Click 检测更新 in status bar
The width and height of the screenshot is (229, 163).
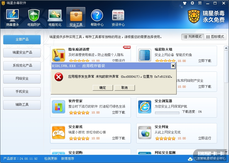point(51,159)
